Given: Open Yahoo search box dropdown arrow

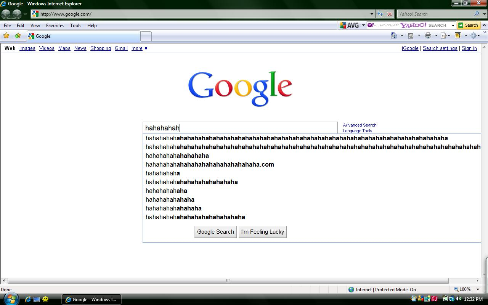Looking at the screenshot, I should point(453,25).
